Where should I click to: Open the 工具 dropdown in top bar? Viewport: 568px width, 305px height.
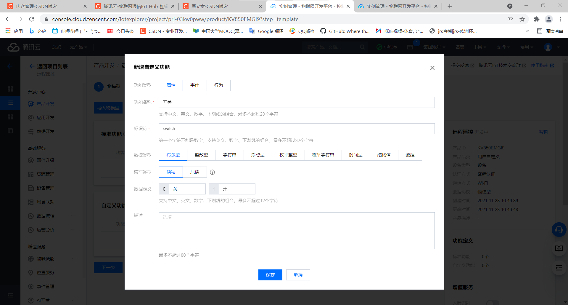click(479, 47)
